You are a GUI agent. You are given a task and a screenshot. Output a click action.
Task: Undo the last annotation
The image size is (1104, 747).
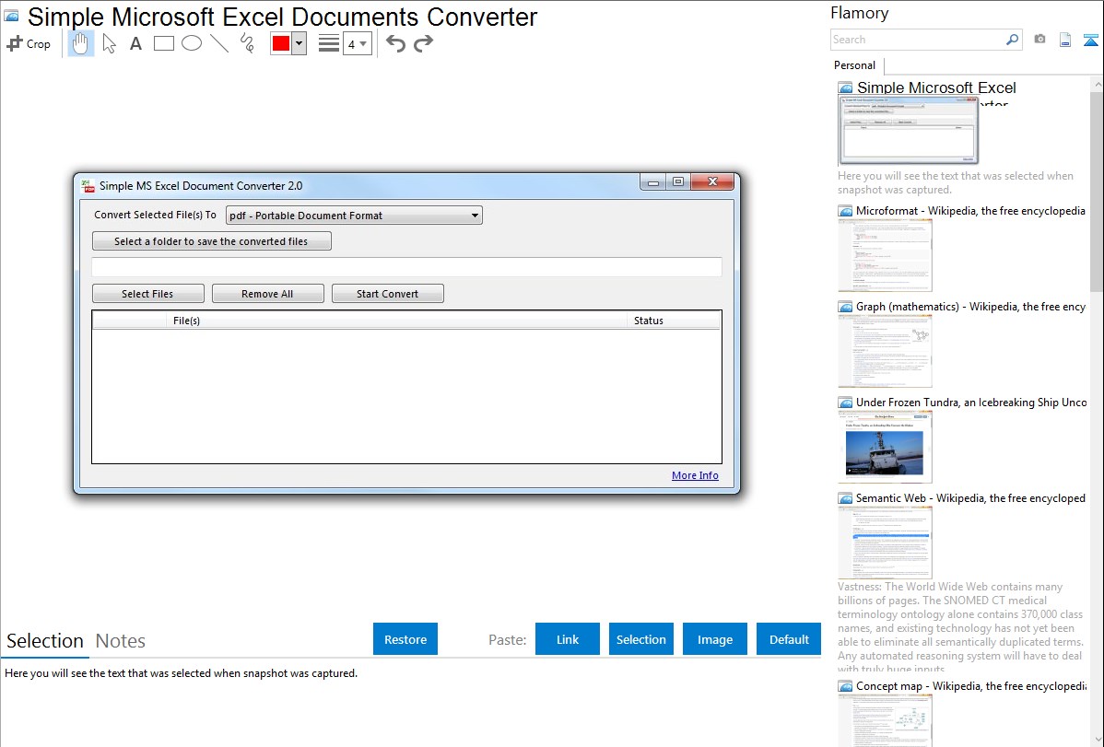[x=395, y=43]
